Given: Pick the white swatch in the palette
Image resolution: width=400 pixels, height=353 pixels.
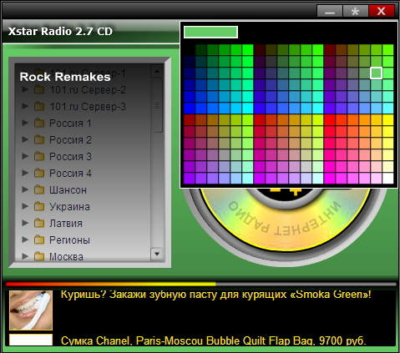Looking at the screenshot, I should 388,179.
